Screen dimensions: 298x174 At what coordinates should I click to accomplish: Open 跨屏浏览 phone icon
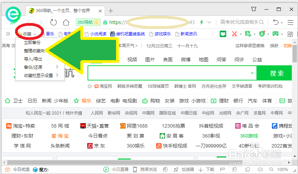click(135, 170)
